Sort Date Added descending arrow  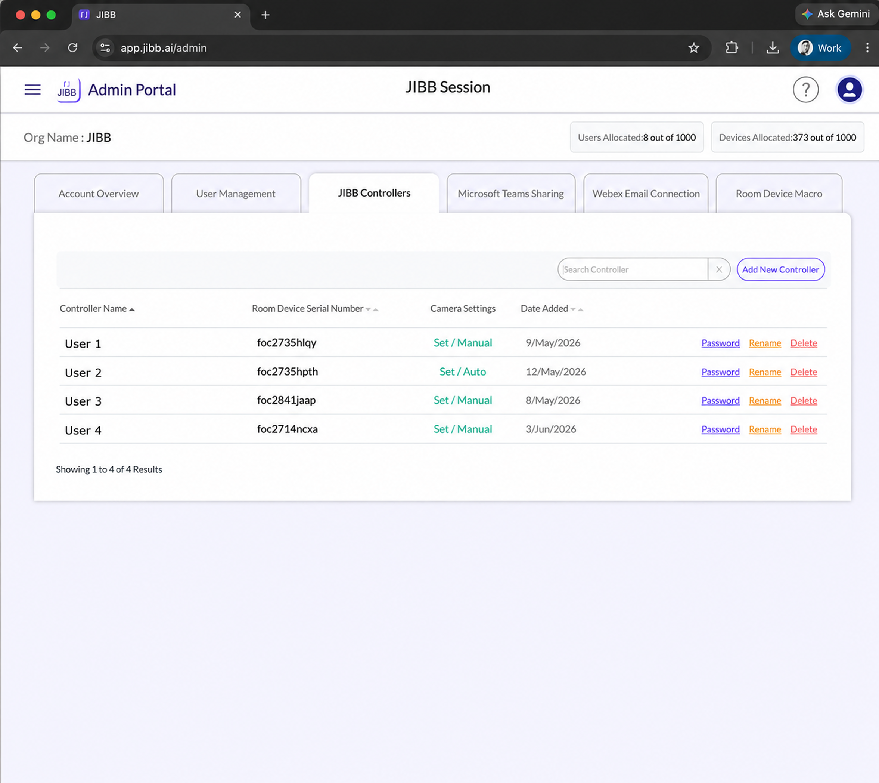[x=573, y=309]
